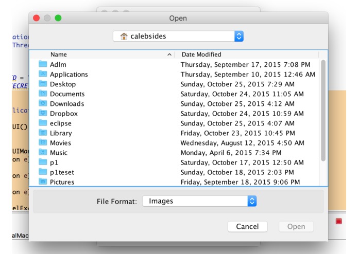Select the row named Downloads
This screenshot has width=358, height=254.
pyautogui.click(x=175, y=104)
